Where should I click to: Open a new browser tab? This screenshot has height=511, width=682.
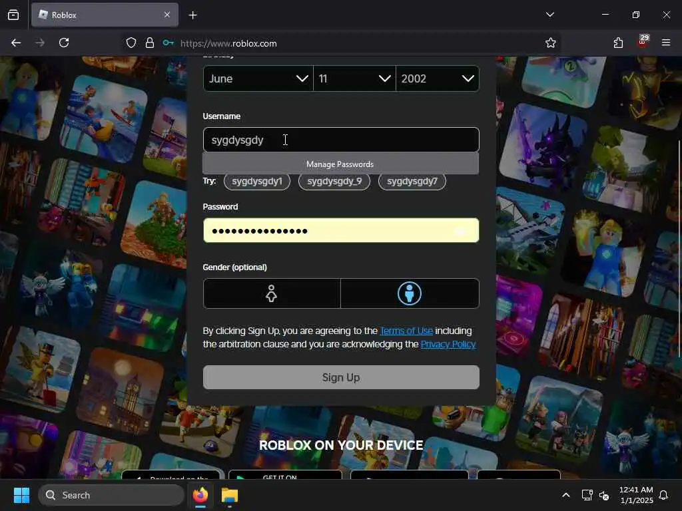[x=192, y=15]
